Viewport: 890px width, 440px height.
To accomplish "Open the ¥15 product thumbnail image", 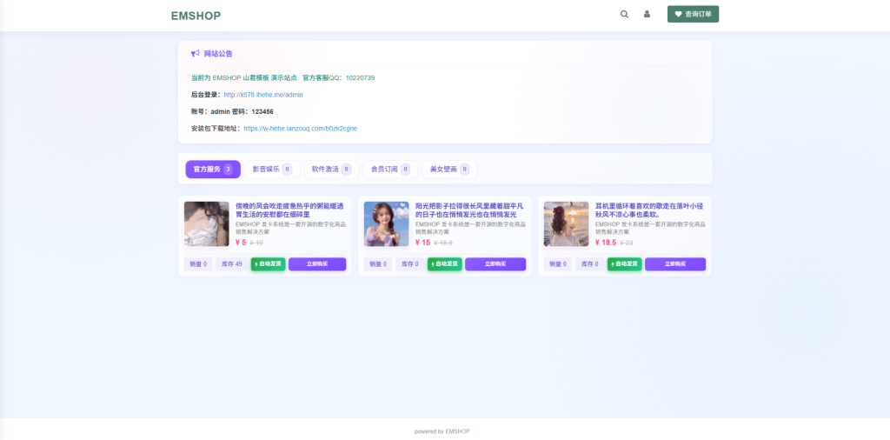I will coord(387,223).
